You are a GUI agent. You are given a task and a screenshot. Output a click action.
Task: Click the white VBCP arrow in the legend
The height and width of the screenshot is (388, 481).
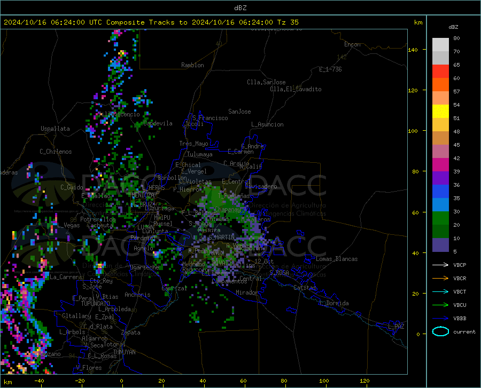[440, 265]
